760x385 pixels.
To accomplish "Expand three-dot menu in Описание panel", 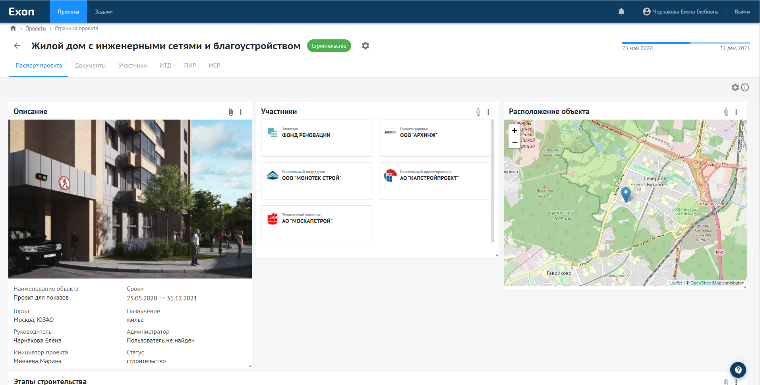I will tap(241, 112).
